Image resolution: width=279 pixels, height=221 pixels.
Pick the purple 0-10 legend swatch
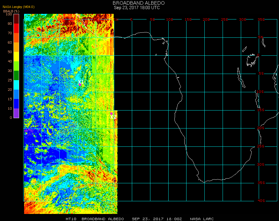(x=16, y=113)
